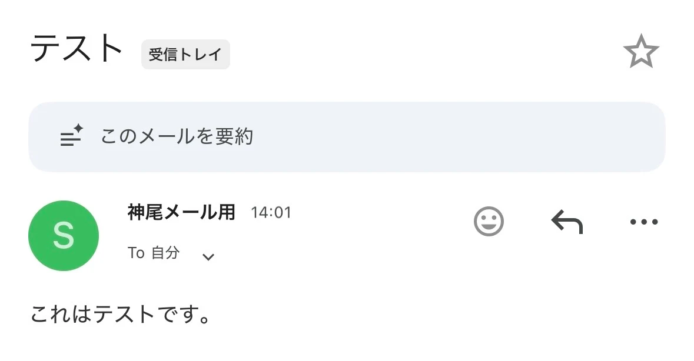Click sender name 神尾メール用

point(181,212)
